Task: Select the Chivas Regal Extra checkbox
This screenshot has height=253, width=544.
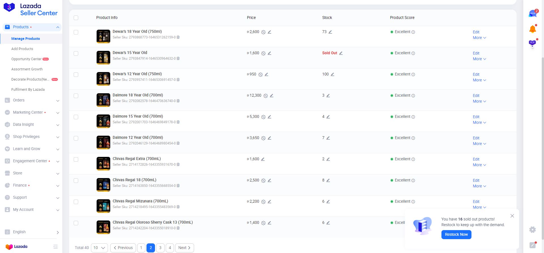Action: point(76,159)
